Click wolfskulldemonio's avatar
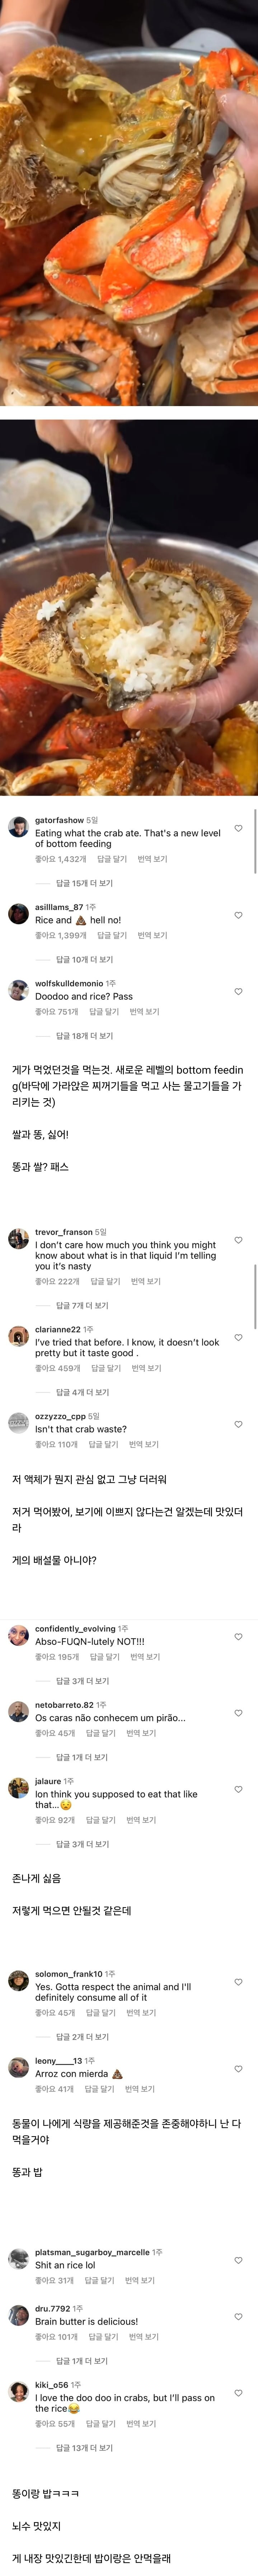The image size is (258, 2576). coord(18,990)
